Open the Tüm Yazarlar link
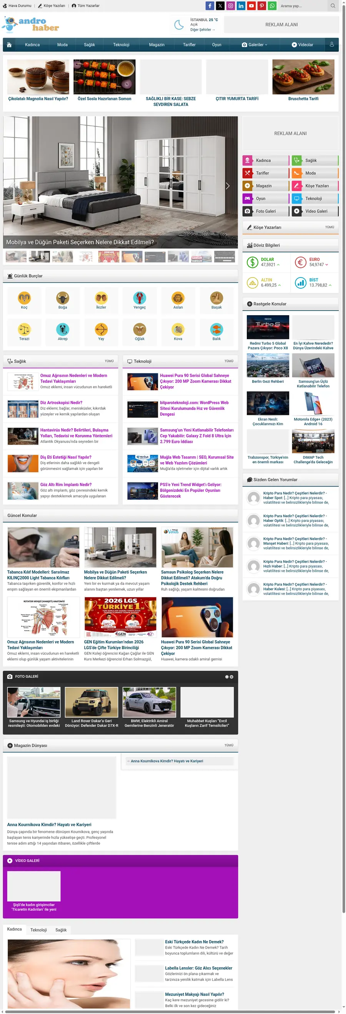This screenshot has height=1014, width=346. (x=86, y=6)
